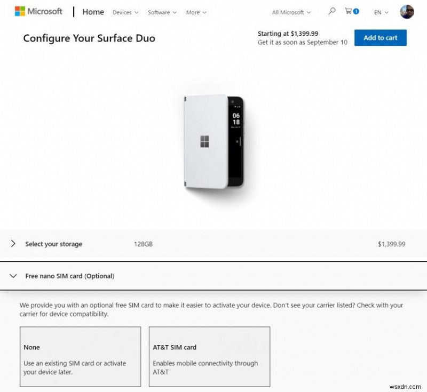The height and width of the screenshot is (392, 427).
Task: Switch to the Devices menu
Action: (125, 12)
